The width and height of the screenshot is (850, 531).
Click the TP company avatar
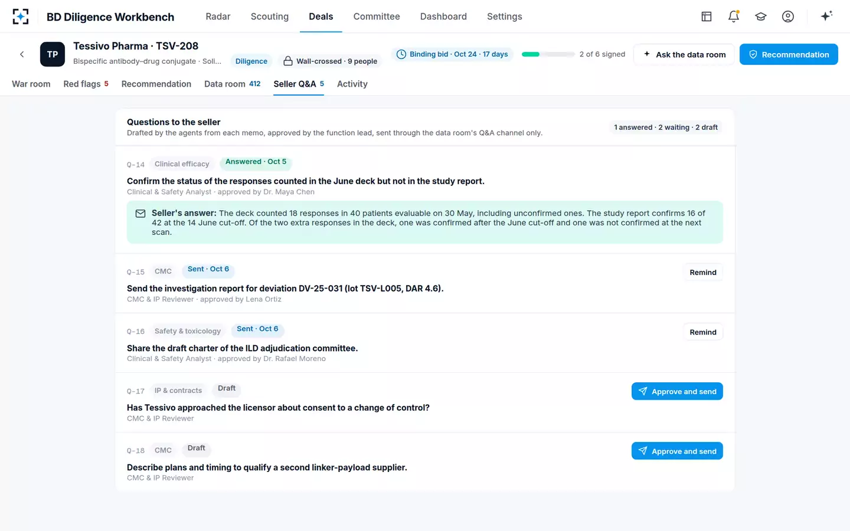click(53, 54)
